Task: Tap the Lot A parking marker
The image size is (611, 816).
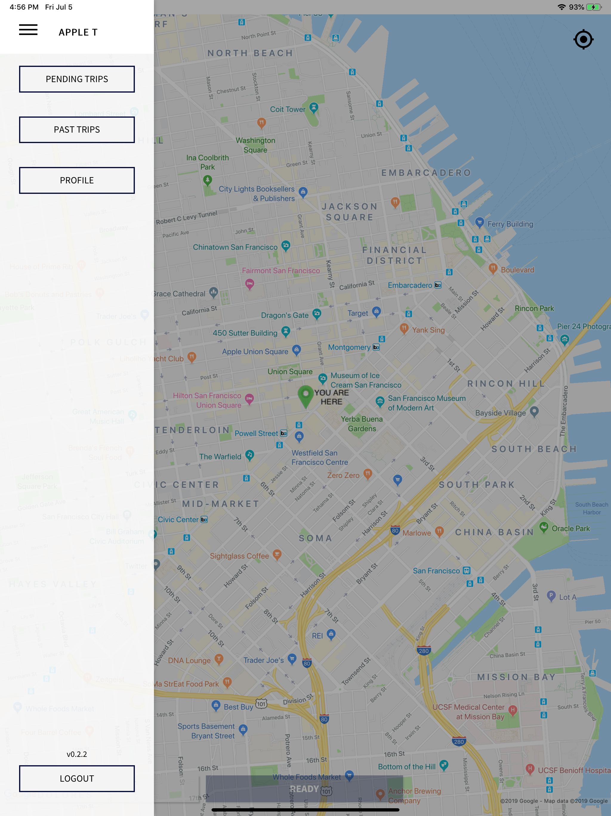Action: coord(551,596)
